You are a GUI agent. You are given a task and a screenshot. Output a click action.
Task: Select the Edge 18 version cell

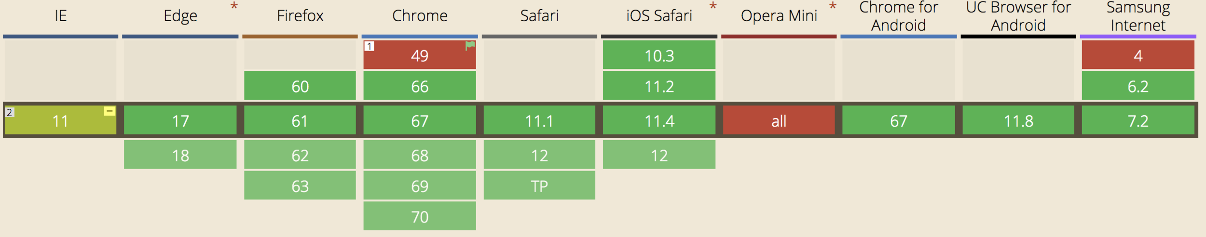pos(180,155)
